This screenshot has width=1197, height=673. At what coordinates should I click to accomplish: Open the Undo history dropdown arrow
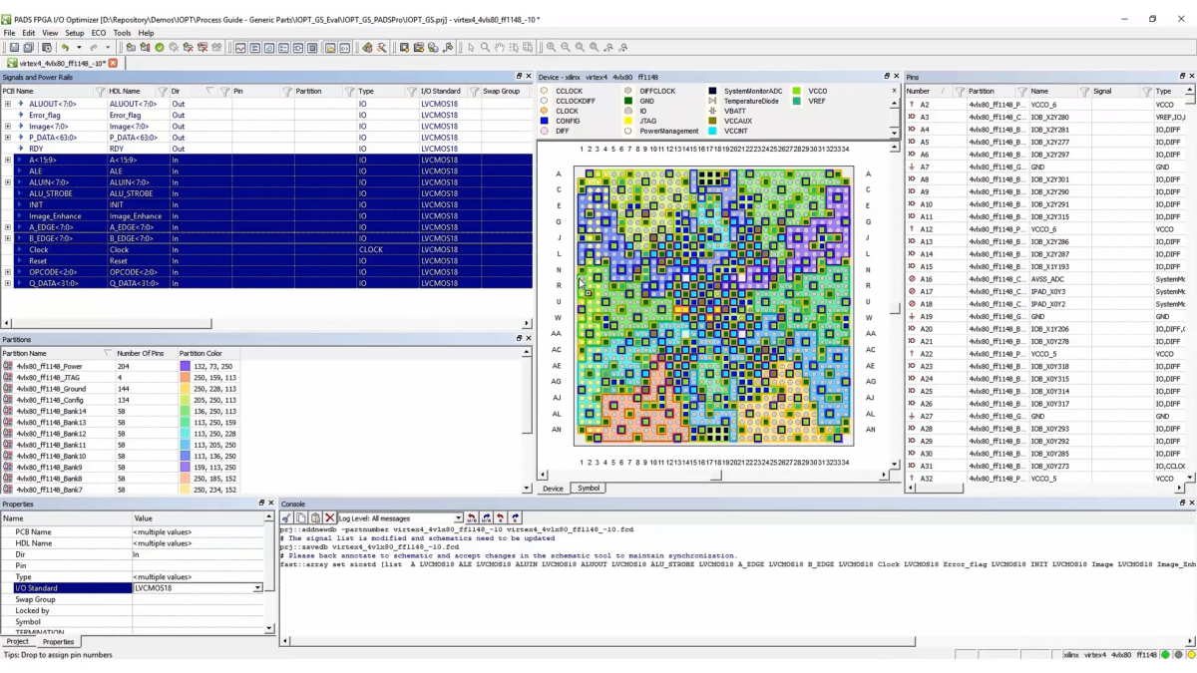tap(79, 47)
